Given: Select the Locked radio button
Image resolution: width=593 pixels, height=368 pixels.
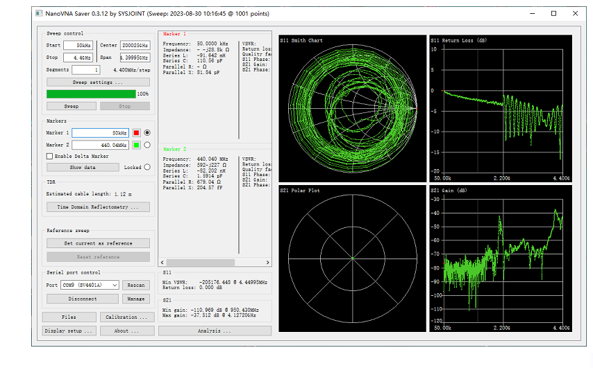Looking at the screenshot, I should 147,167.
